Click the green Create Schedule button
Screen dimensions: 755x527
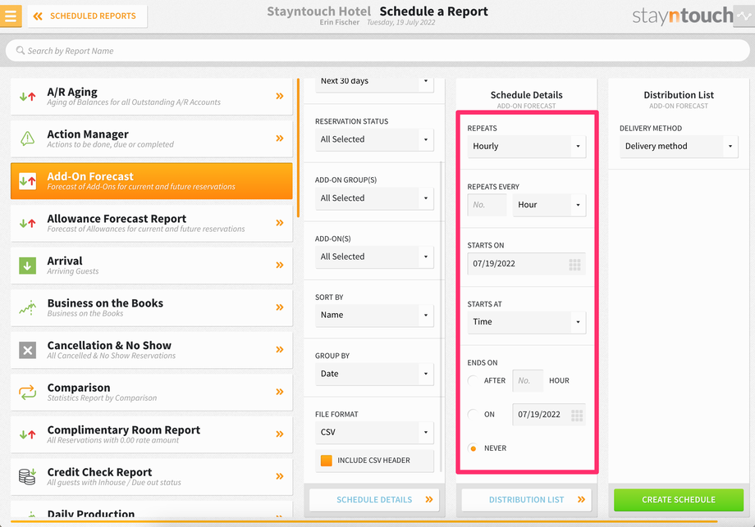coord(679,500)
